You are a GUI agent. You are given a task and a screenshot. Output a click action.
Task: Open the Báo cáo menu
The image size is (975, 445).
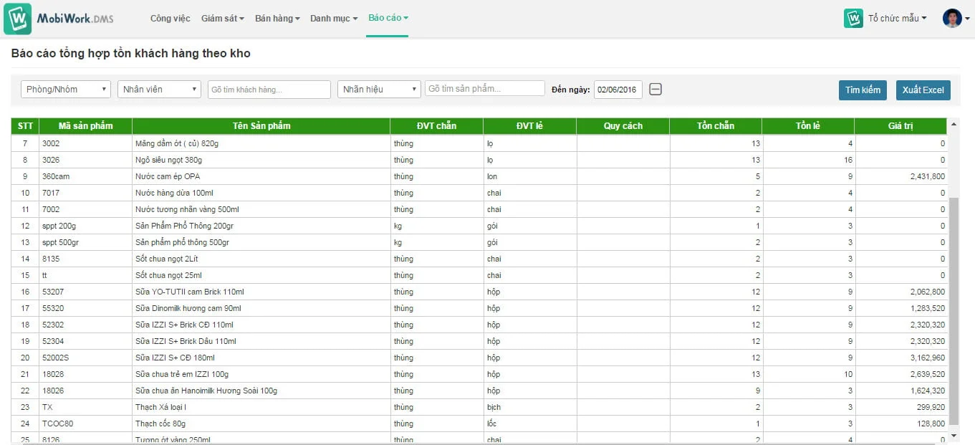pos(388,18)
